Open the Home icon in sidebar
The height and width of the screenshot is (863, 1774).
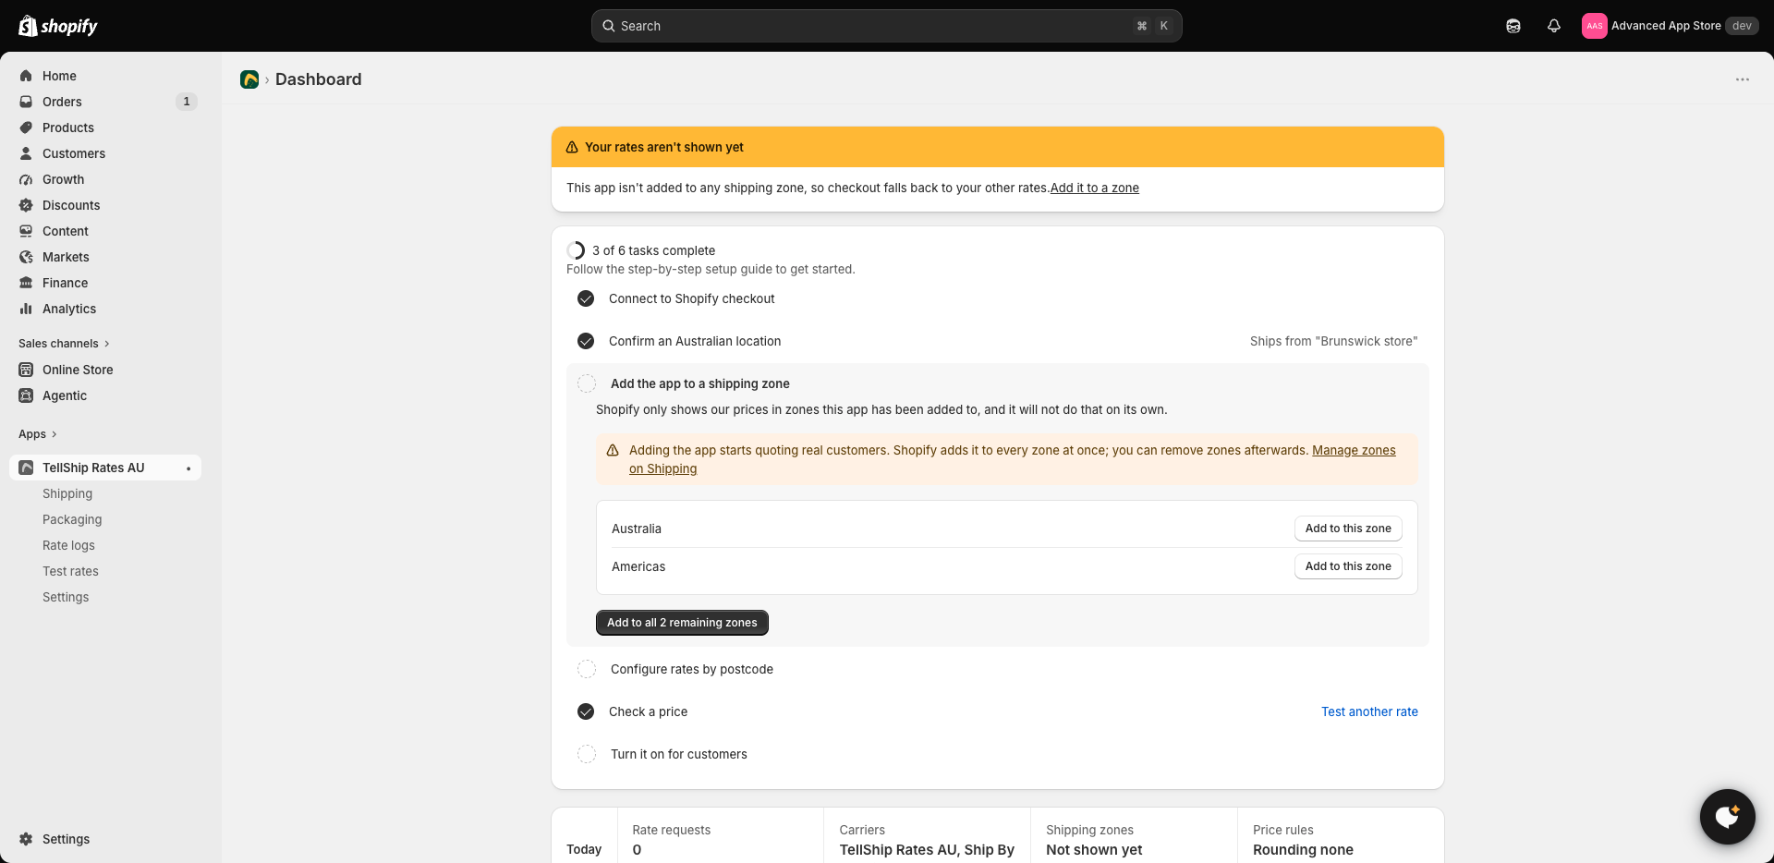click(26, 76)
